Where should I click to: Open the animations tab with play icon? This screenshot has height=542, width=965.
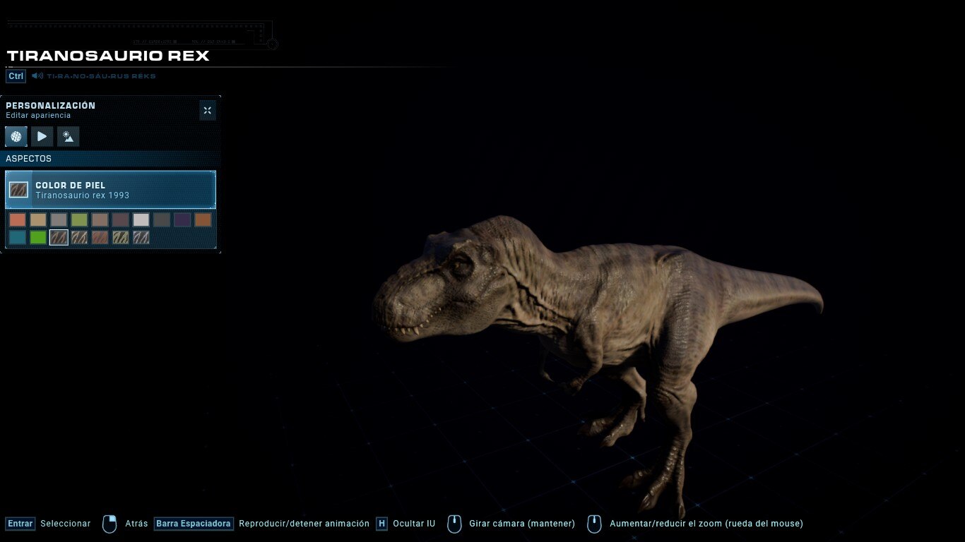click(x=42, y=136)
